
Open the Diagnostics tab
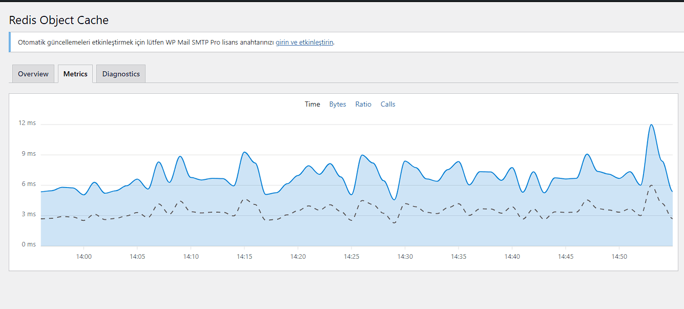(x=121, y=74)
